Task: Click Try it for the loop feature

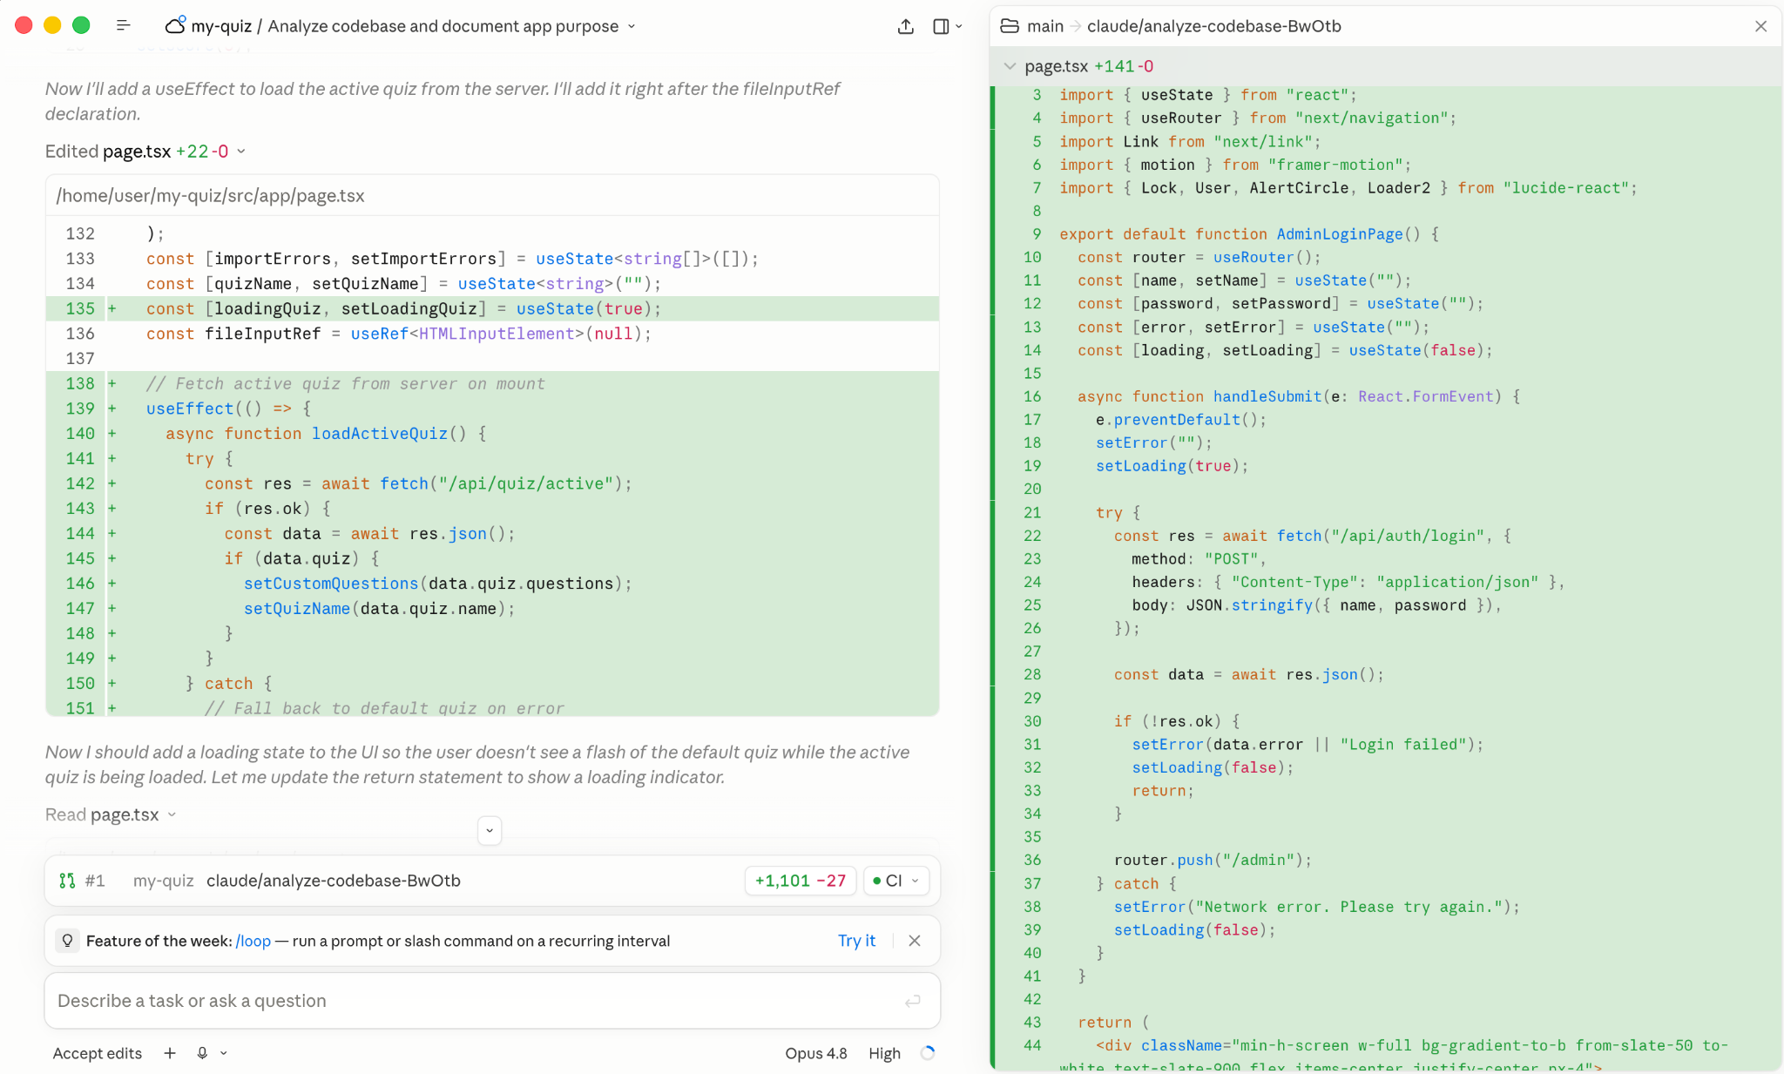Action: (x=856, y=941)
